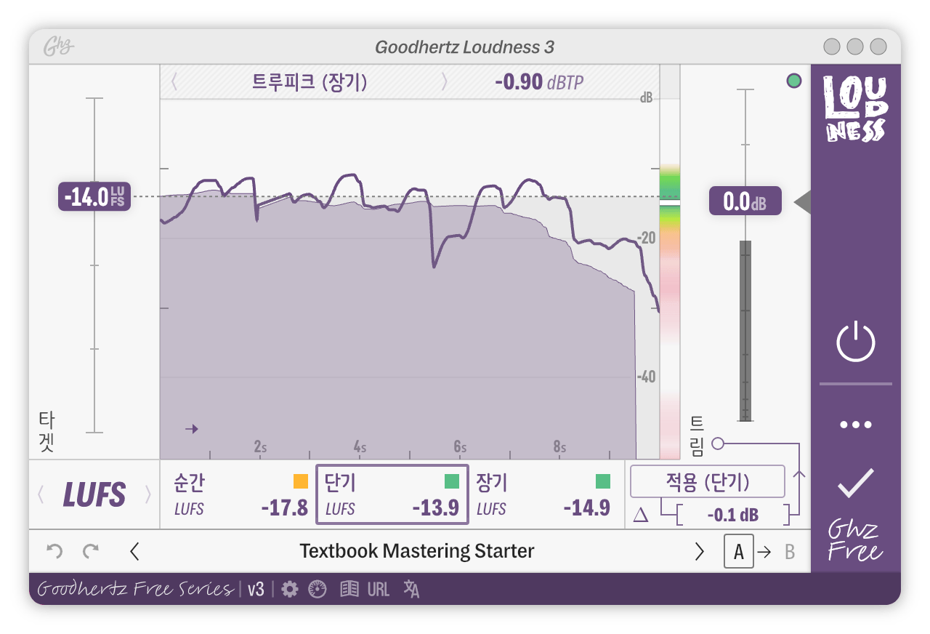Open the manual book icon
Screen dimensions: 930x634
tap(349, 589)
